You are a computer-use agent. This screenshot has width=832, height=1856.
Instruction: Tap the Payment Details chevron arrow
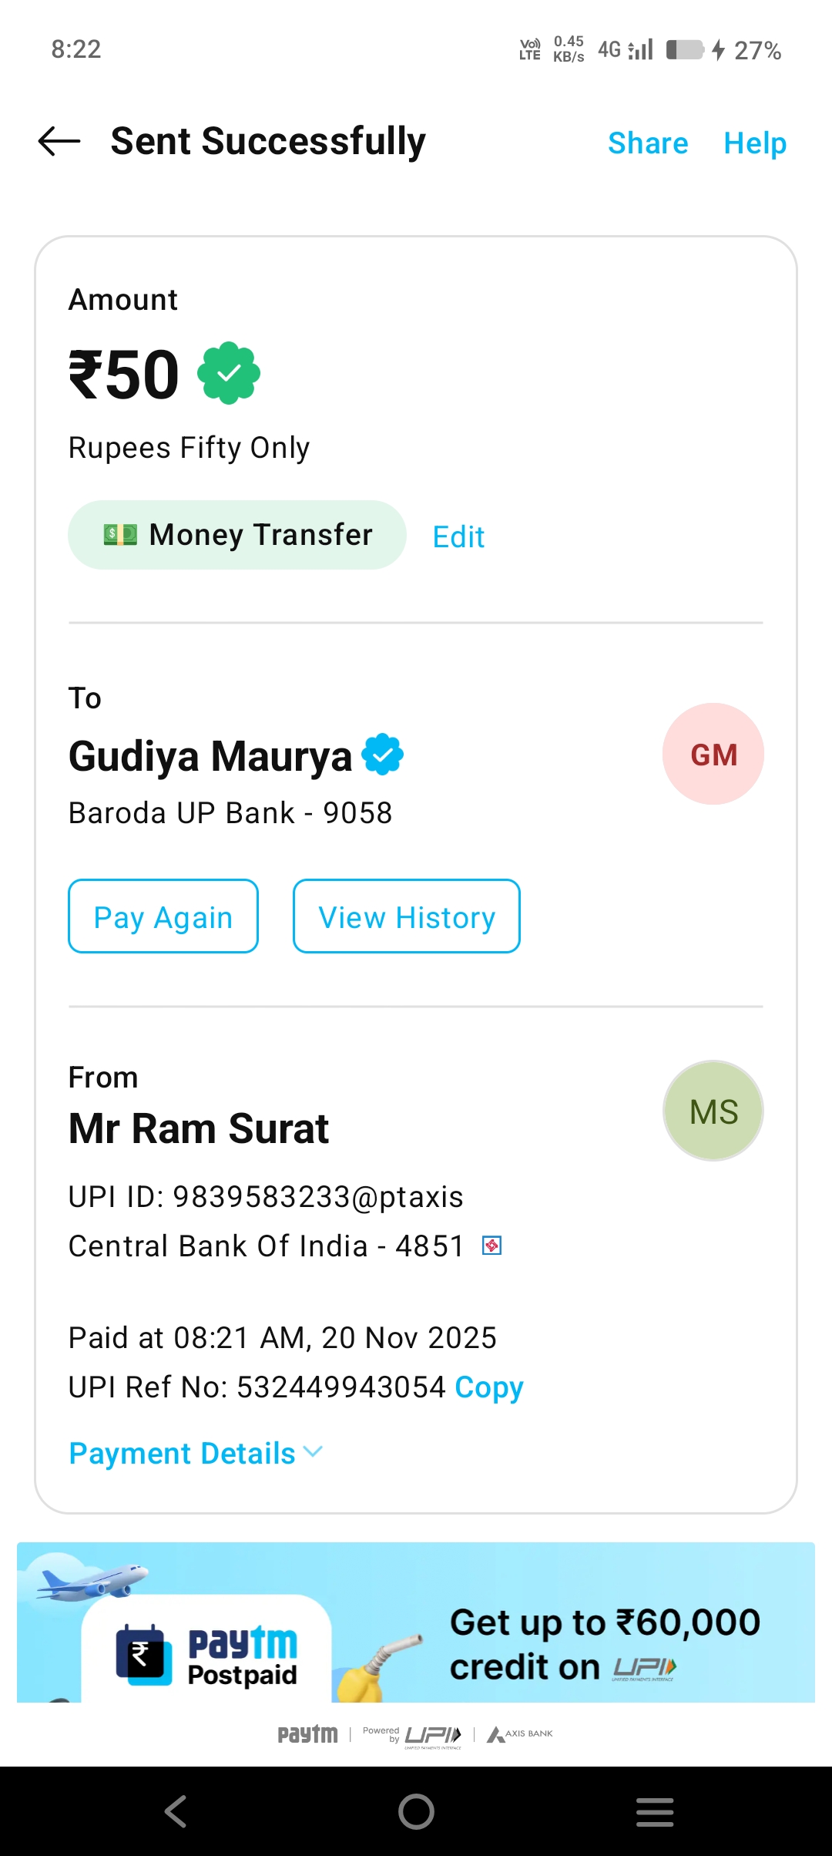314,1452
